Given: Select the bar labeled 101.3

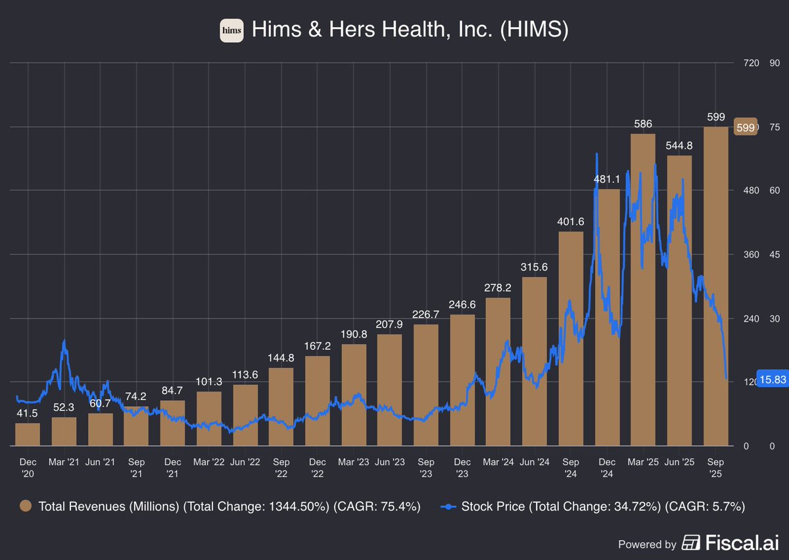Looking at the screenshot, I should [209, 420].
